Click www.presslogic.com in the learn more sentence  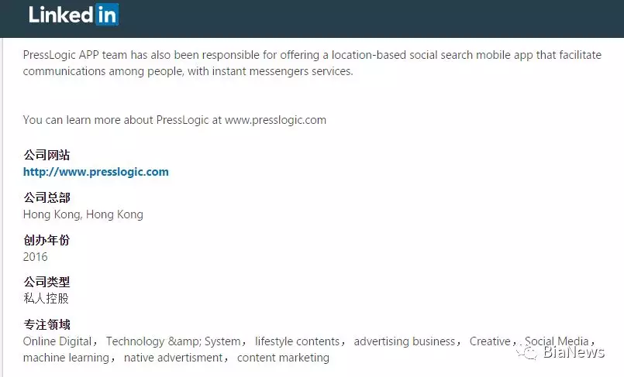[x=275, y=120]
